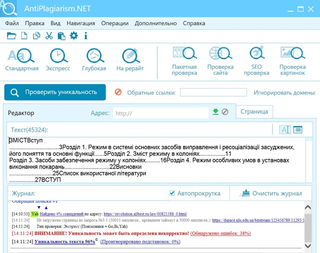Start the Стандартная check mode
Viewport: 320px width, 253px height.
point(22,60)
